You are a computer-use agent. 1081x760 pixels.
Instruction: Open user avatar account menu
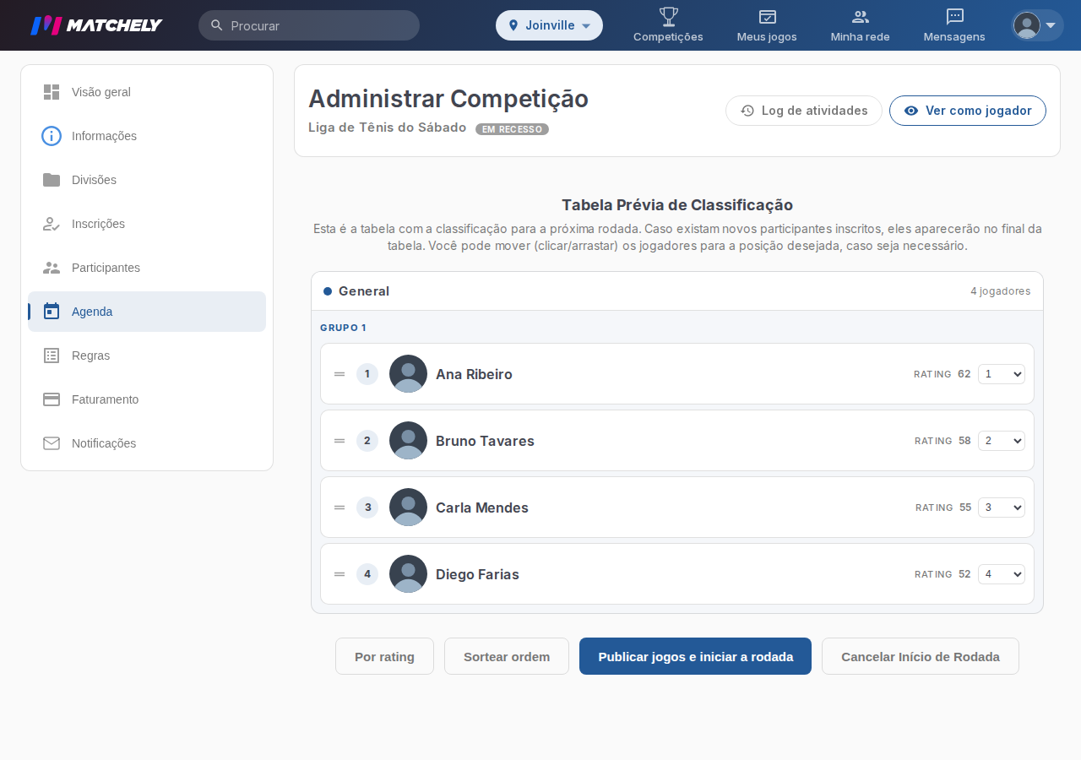[x=1038, y=25]
